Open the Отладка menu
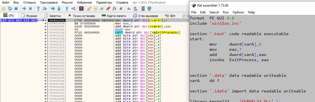The height and width of the screenshot is (102, 315). pos(29,3)
